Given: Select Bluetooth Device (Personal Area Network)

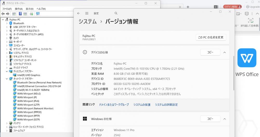Looking at the screenshot, I should coord(39,83).
